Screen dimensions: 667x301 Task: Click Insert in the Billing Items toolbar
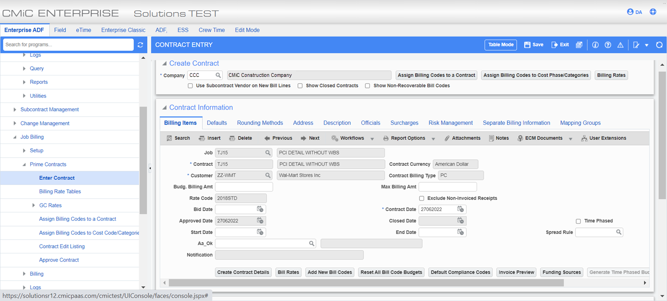[209, 138]
